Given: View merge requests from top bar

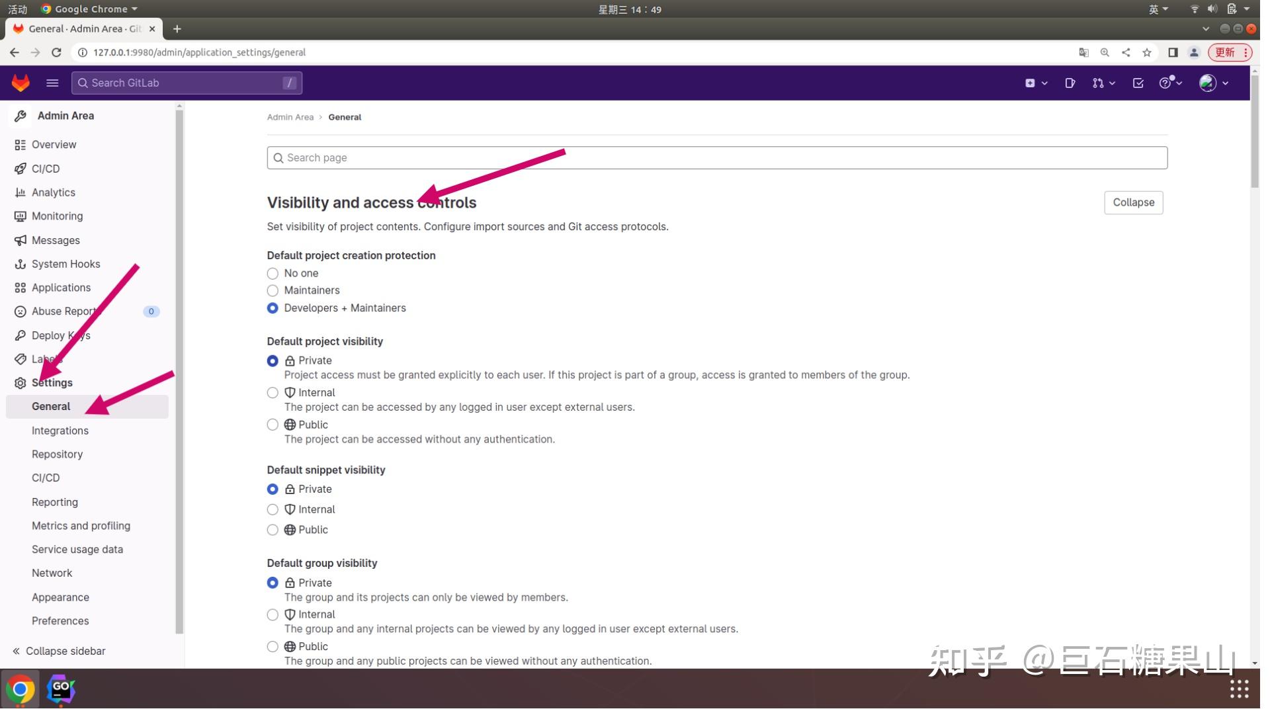Looking at the screenshot, I should click(x=1098, y=83).
